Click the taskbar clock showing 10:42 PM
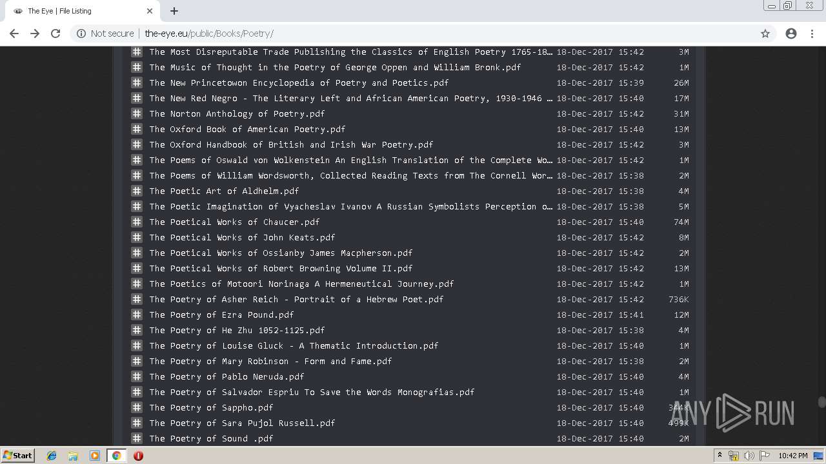 click(x=792, y=456)
